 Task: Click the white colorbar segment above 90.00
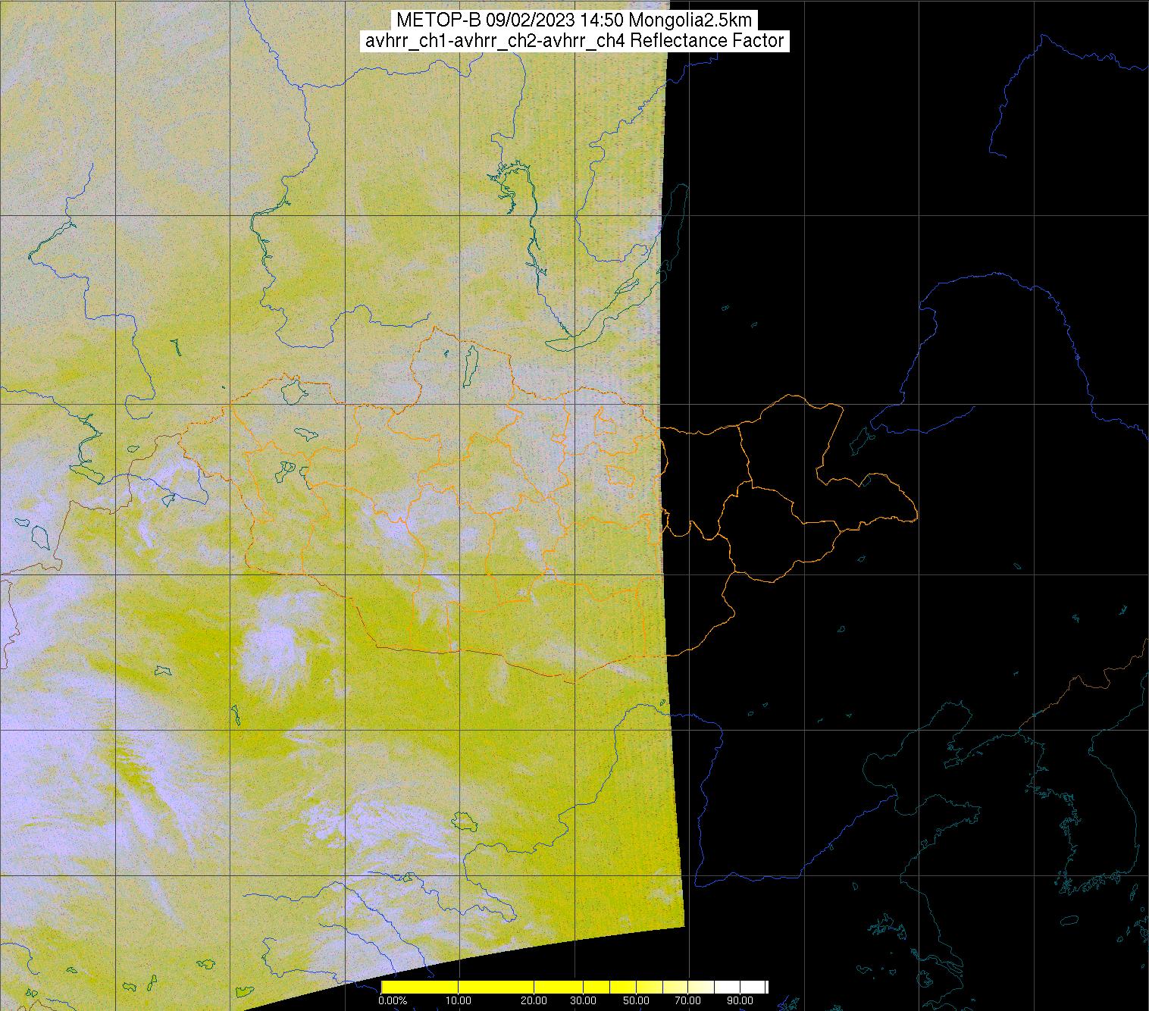coord(752,987)
